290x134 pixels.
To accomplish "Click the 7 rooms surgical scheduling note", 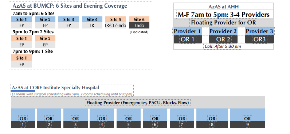I will click(72, 94).
